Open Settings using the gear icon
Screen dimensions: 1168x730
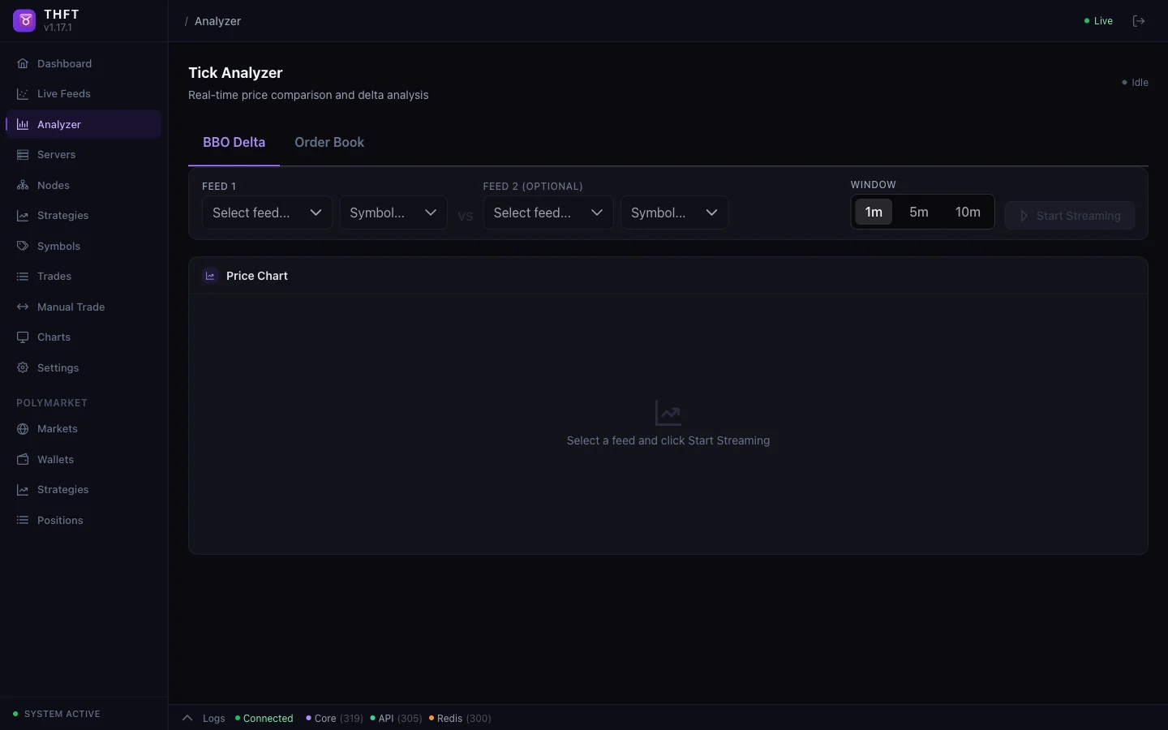23,368
